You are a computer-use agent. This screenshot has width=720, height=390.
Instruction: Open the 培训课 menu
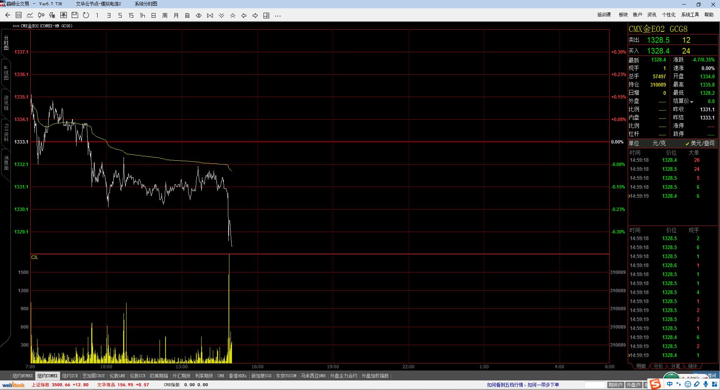pos(604,15)
